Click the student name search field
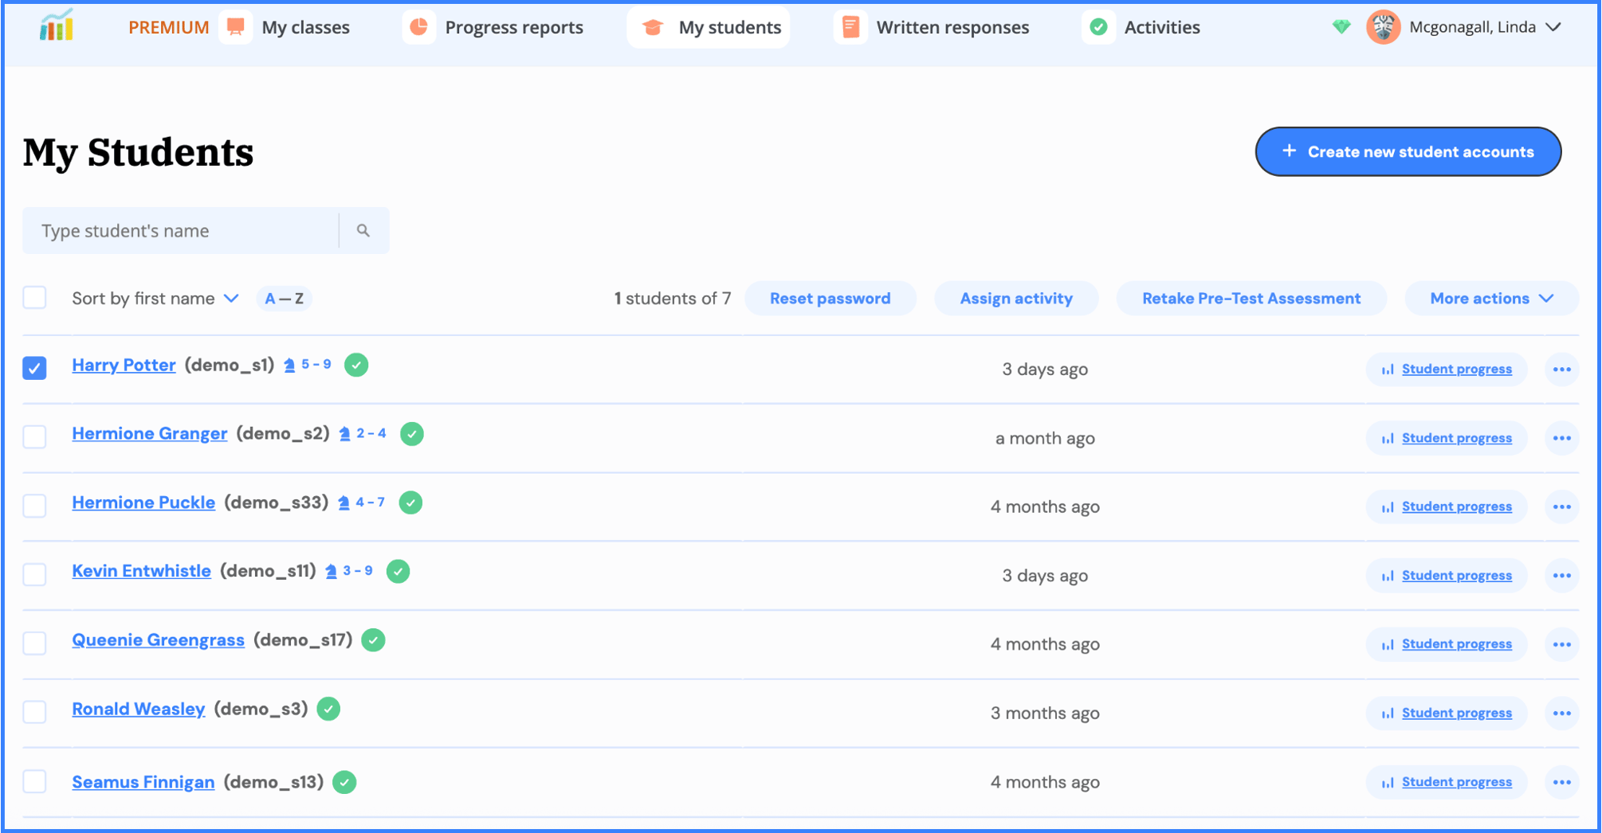The width and height of the screenshot is (1602, 833). 183,230
